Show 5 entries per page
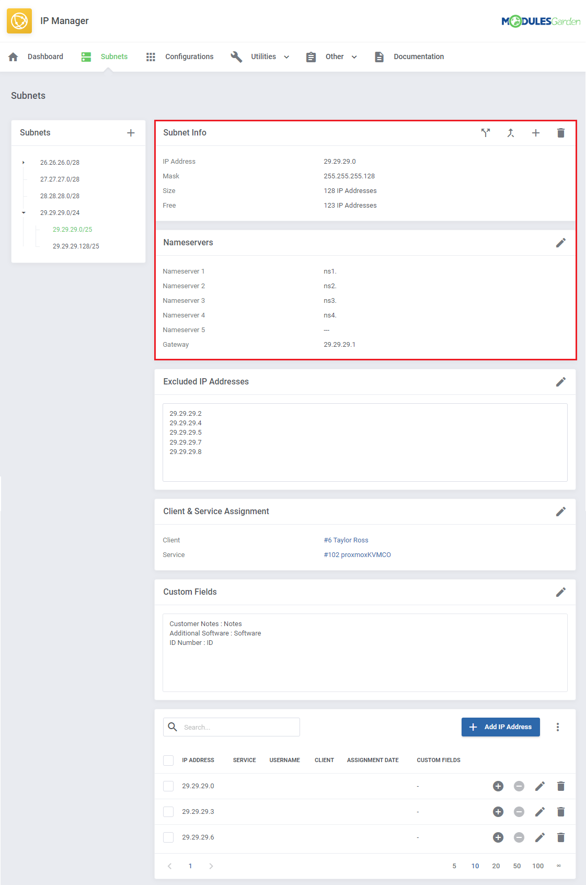The image size is (586, 885). [454, 866]
